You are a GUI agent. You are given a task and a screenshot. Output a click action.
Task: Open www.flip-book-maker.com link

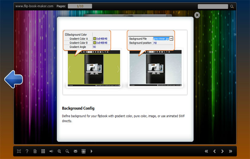click(x=34, y=6)
